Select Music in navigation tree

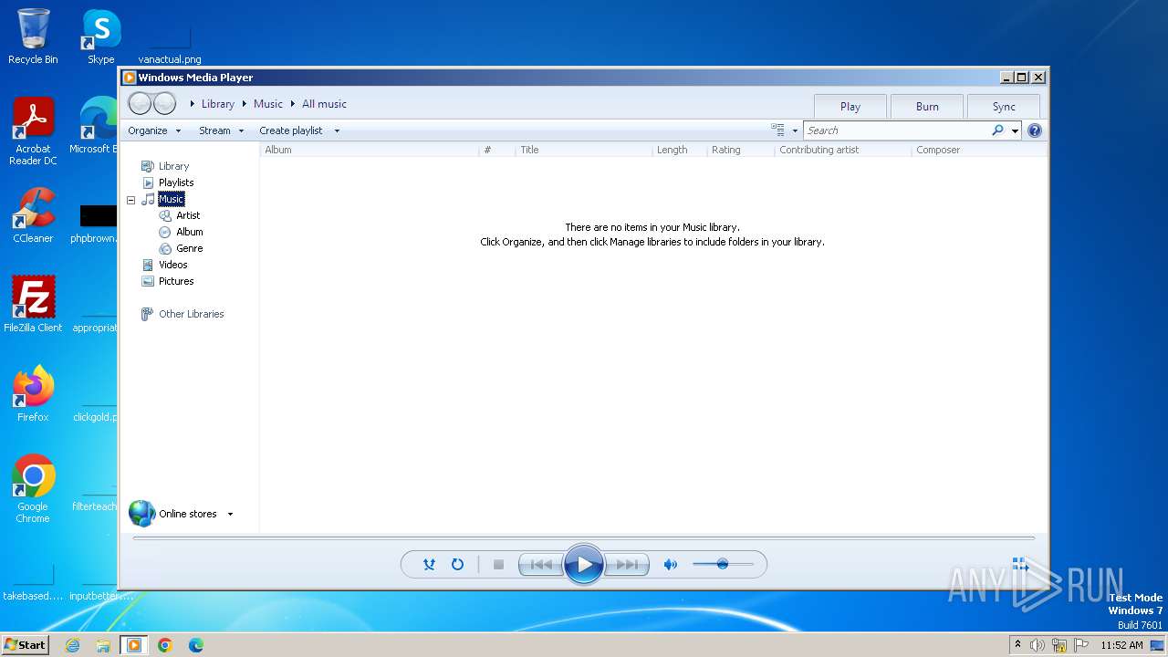click(171, 199)
